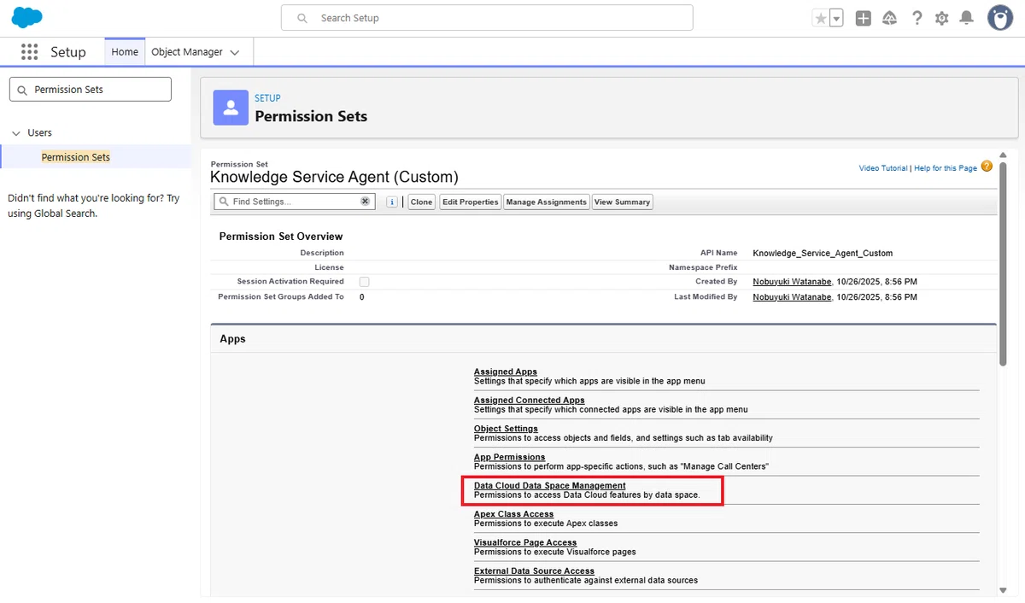Image resolution: width=1025 pixels, height=603 pixels.
Task: Open the Setup gear menu
Action: 941,18
